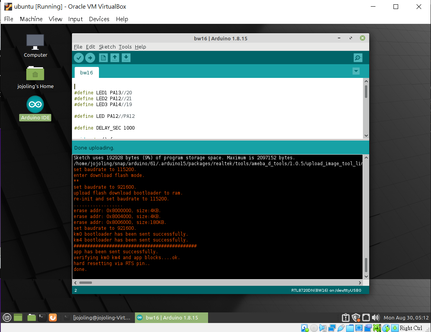The width and height of the screenshot is (431, 332).
Task: Select the bw16 sketch tab
Action: (86, 72)
